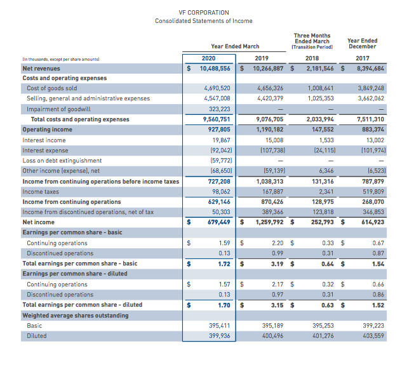Select SG&A value 4,547,008
This screenshot has height=367, width=402.
pyautogui.click(x=217, y=98)
